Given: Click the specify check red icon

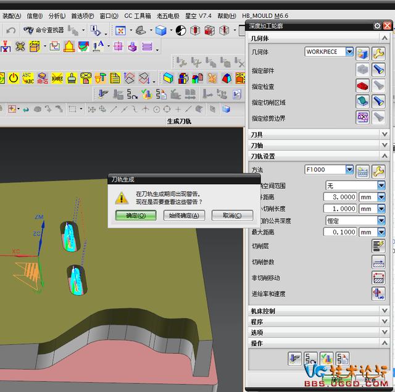Looking at the screenshot, I should (x=362, y=85).
